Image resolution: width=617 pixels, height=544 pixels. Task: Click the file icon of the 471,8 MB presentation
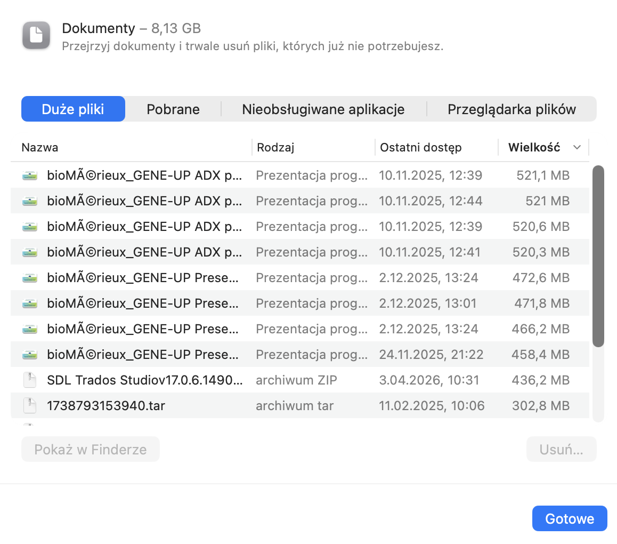point(30,303)
